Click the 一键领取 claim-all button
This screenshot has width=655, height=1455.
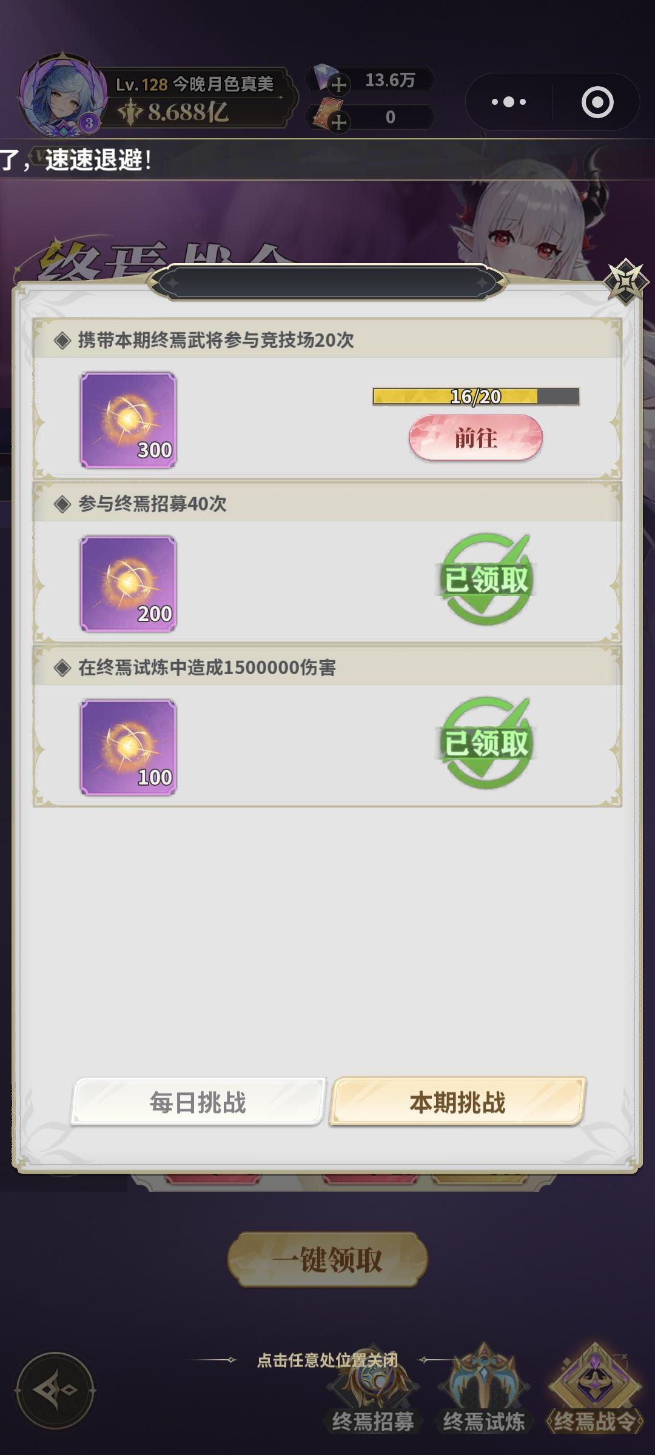(x=327, y=1260)
